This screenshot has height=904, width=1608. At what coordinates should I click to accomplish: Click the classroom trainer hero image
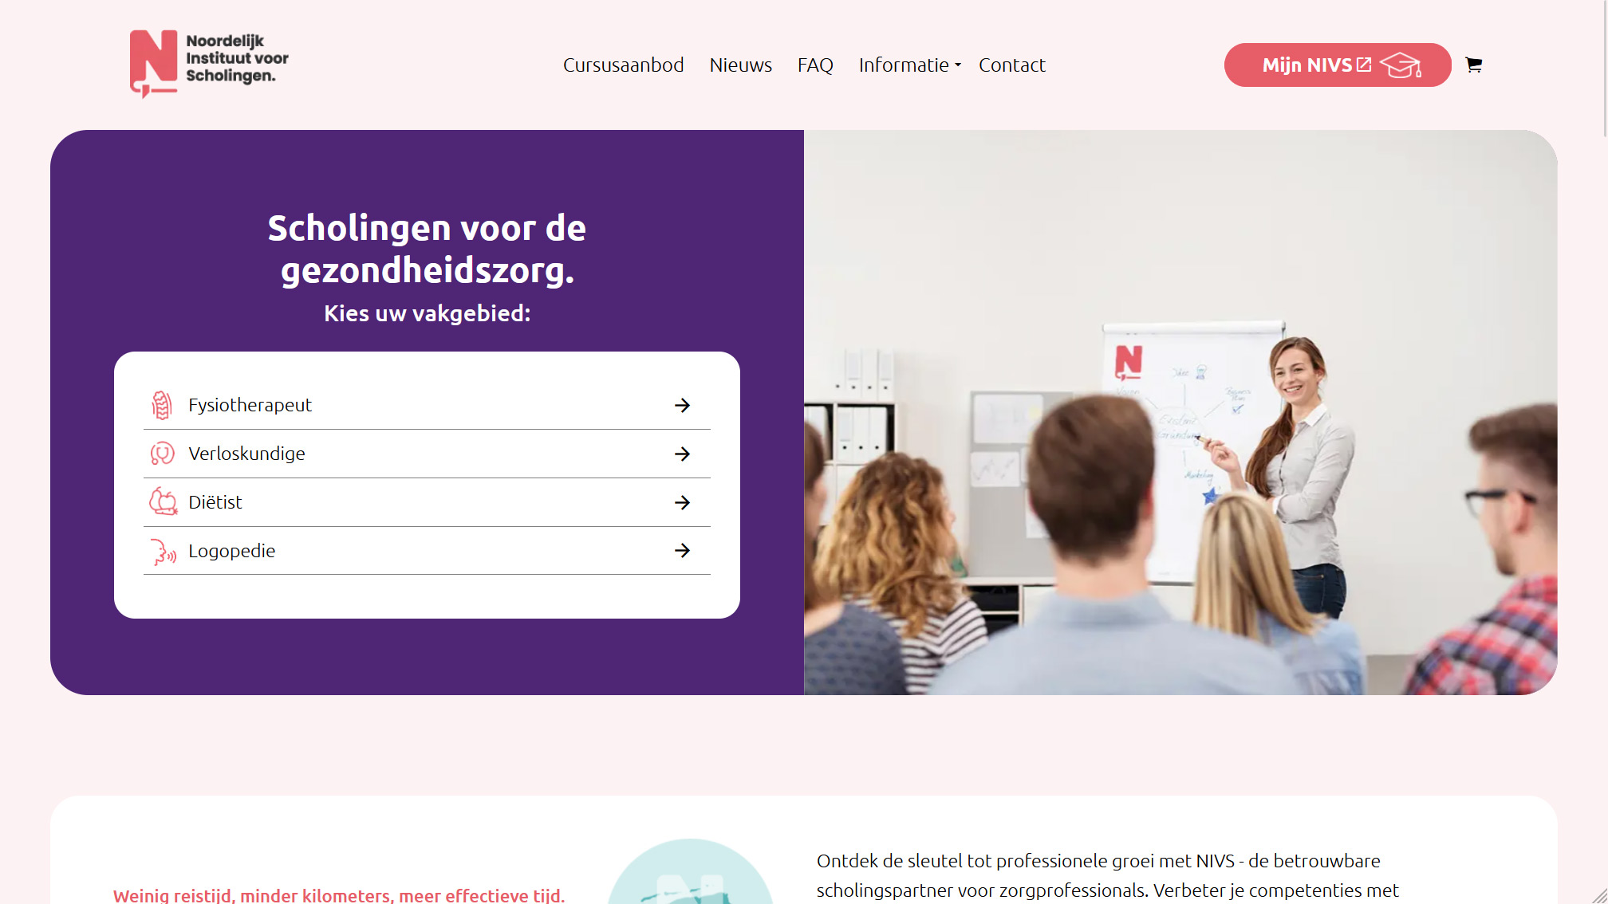pos(1180,412)
